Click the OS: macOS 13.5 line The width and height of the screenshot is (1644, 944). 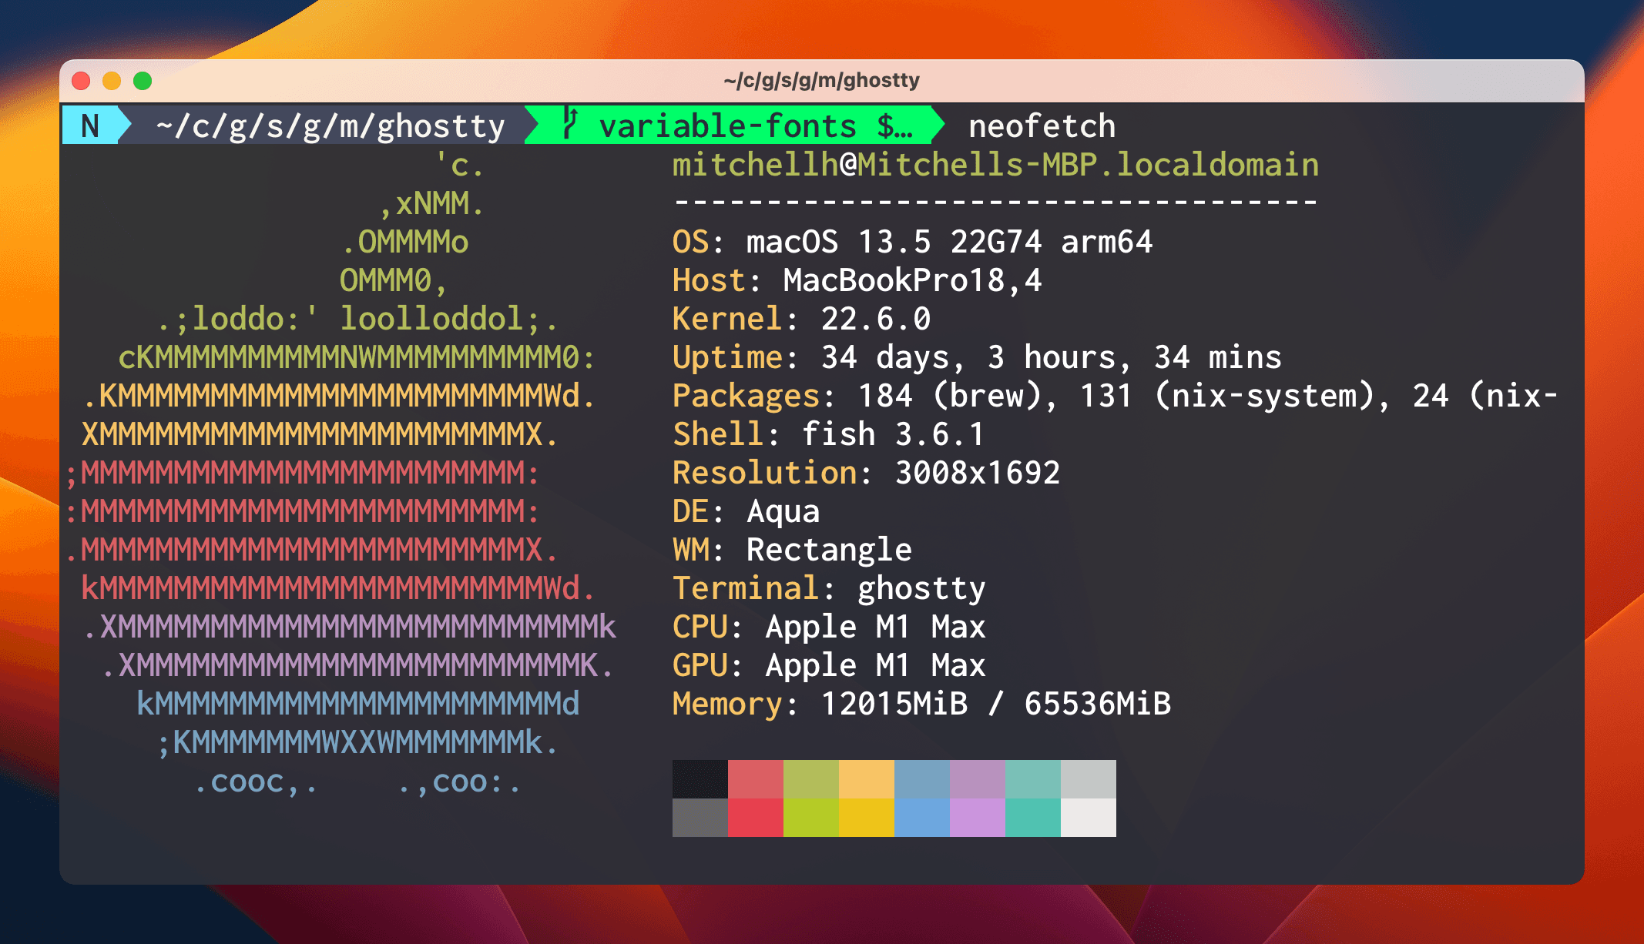pos(912,242)
